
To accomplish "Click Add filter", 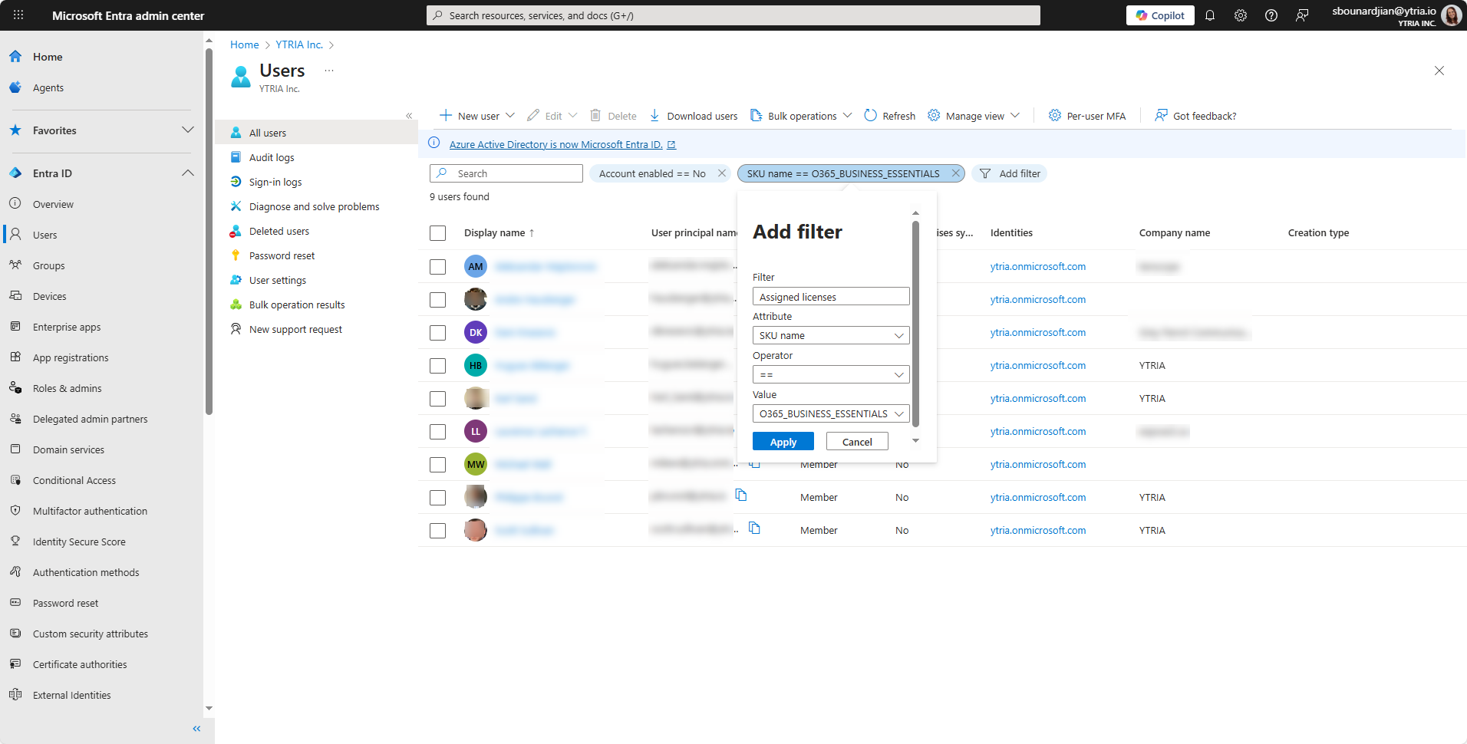I will tap(1010, 173).
